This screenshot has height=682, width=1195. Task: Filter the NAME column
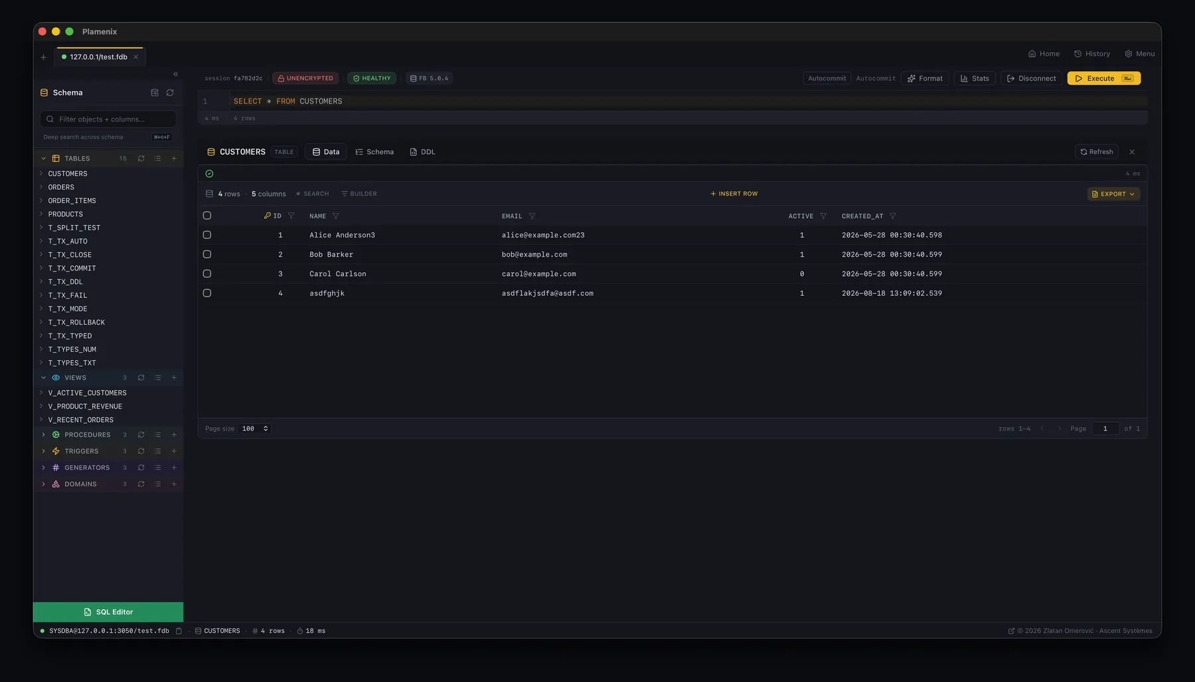pyautogui.click(x=335, y=216)
